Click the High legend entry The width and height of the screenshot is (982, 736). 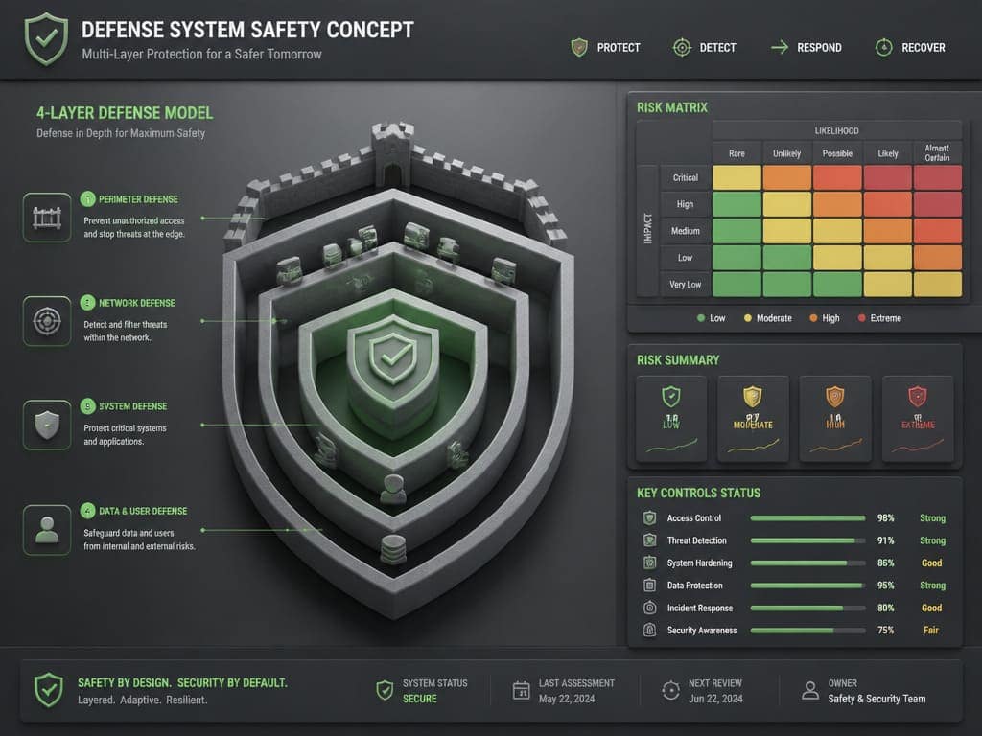(x=824, y=318)
